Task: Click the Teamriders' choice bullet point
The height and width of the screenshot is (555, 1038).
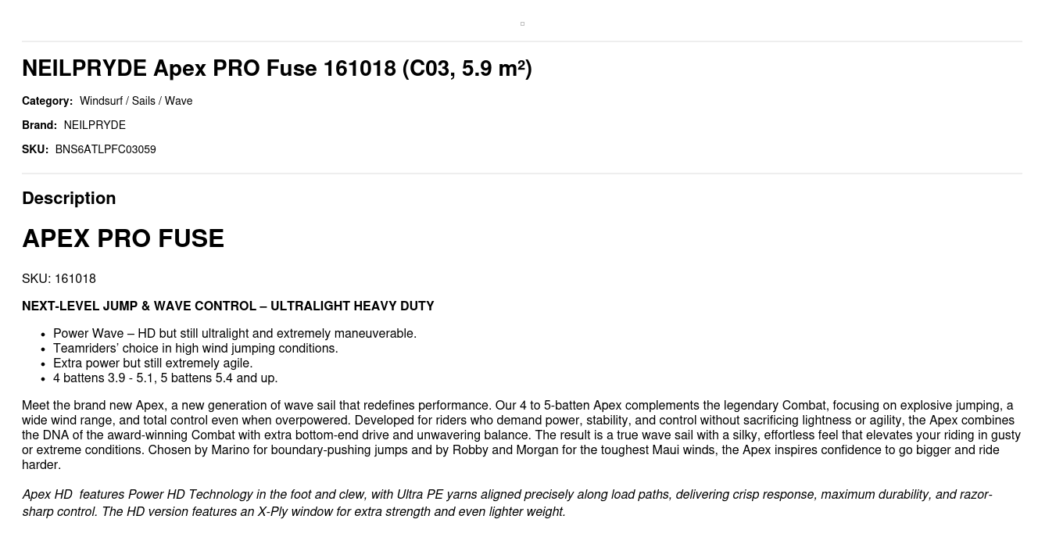Action: click(195, 349)
